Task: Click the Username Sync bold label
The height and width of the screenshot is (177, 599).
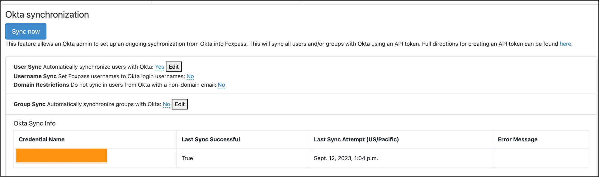Action: click(x=35, y=76)
